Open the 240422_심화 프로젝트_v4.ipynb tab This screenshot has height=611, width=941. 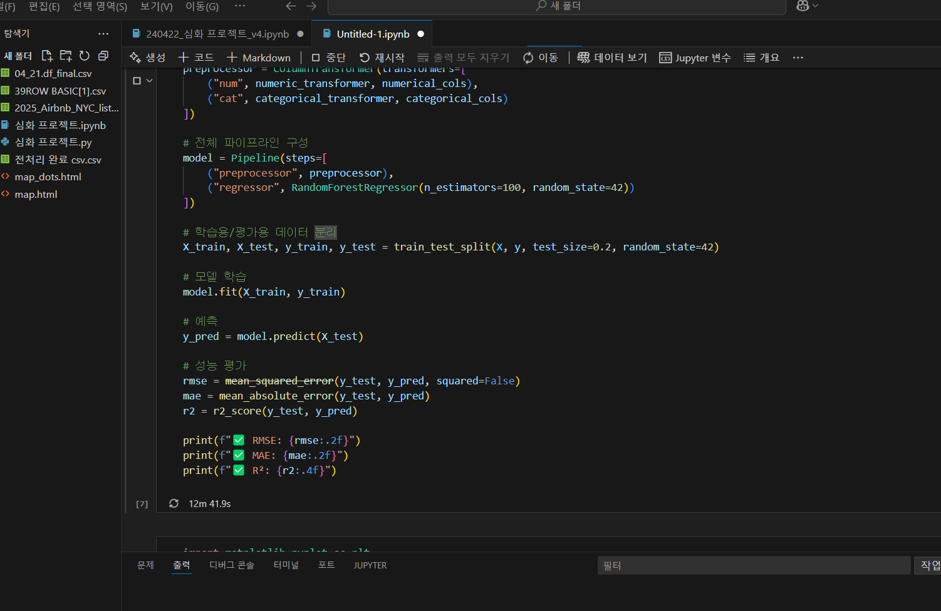point(217,34)
